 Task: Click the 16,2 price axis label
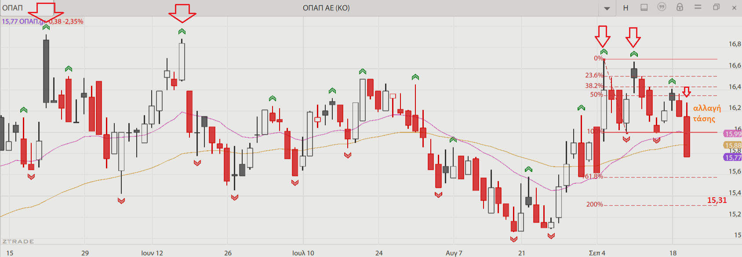pos(735,108)
